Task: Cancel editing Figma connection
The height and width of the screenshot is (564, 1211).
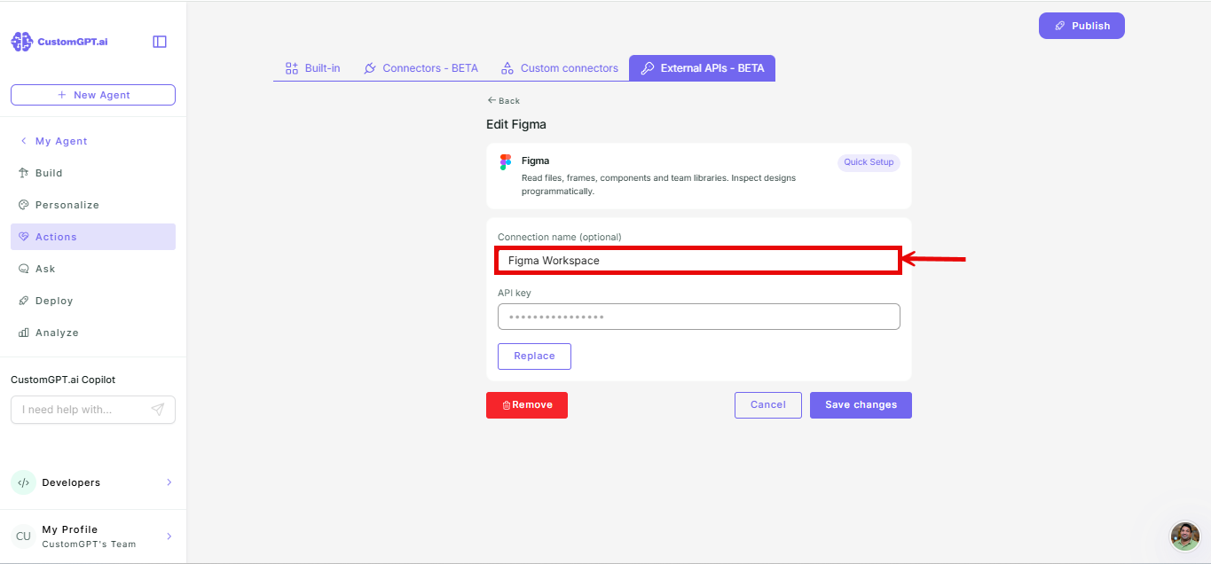Action: point(768,405)
